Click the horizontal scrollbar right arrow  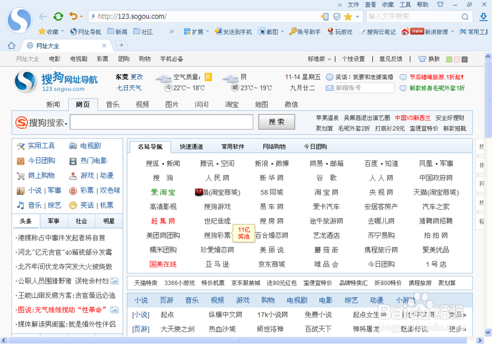pos(480,340)
